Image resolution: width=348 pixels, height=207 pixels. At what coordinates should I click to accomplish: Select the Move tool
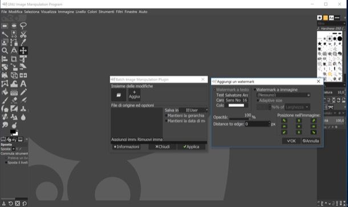pos(23,51)
